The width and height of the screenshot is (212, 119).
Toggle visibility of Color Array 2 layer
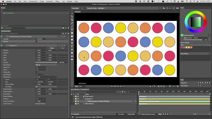[74, 96]
